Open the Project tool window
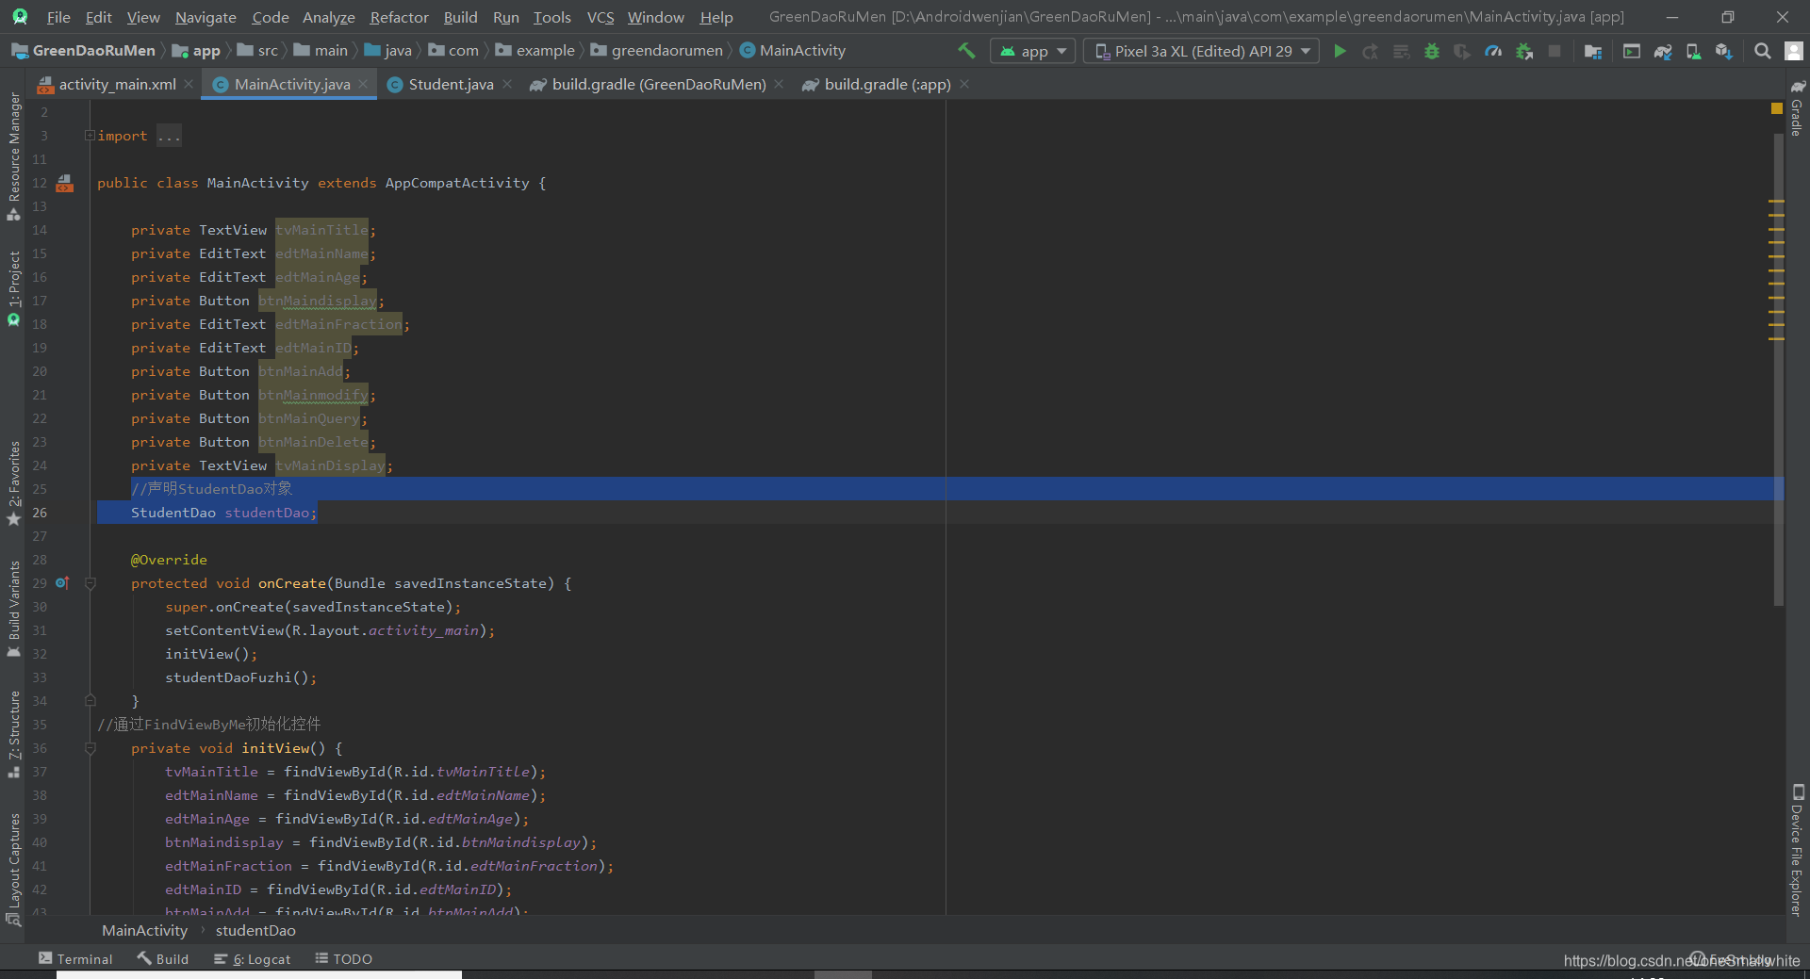Screen dimensions: 1810x979 (x=13, y=288)
